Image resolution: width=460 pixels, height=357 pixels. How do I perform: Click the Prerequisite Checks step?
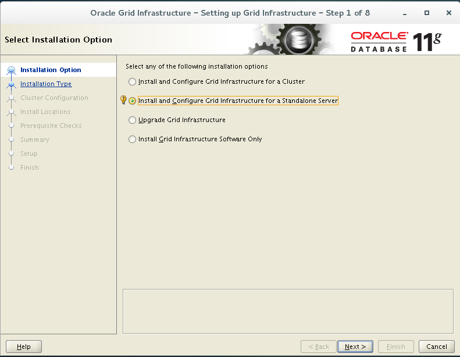pos(51,126)
